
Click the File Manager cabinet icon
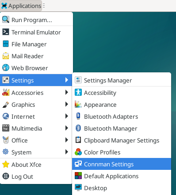[6, 44]
